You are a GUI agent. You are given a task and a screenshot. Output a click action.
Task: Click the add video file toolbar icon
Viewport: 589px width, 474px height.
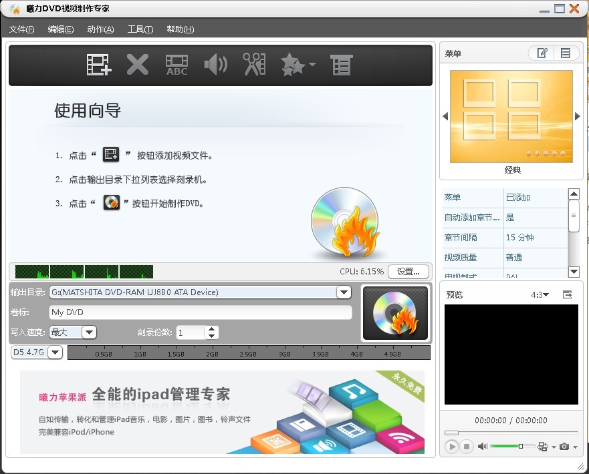(99, 65)
